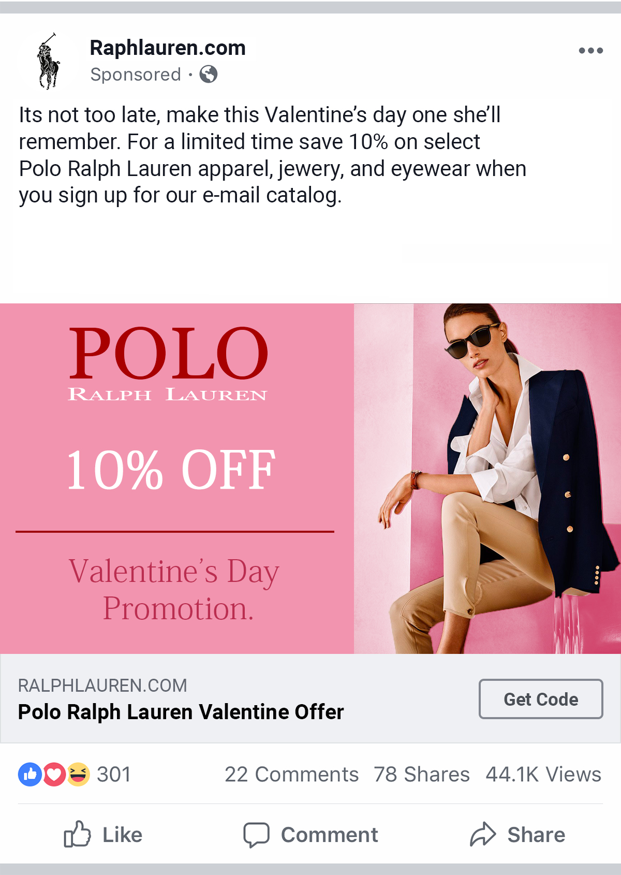Click the 44.1K Views count
The width and height of the screenshot is (621, 875).
pyautogui.click(x=544, y=775)
